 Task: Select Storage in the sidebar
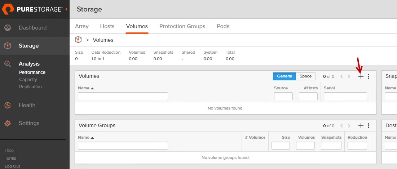coord(28,46)
